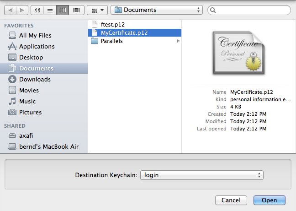Go forward with the right arrow button
This screenshot has height=211, width=296.
pyautogui.click(x=22, y=10)
